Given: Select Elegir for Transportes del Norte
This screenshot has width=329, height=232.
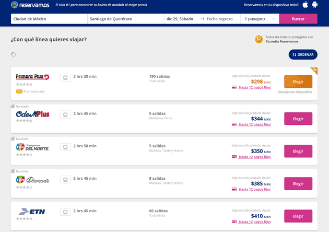Looking at the screenshot, I should [x=298, y=151].
